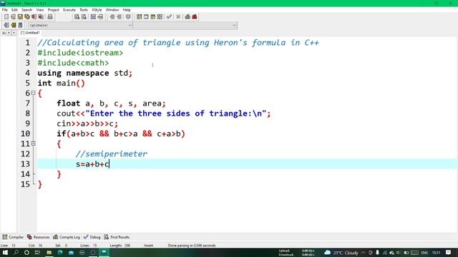Click the blue third icon on second toolbar row
The height and width of the screenshot is (257, 458).
pyautogui.click(x=20, y=25)
